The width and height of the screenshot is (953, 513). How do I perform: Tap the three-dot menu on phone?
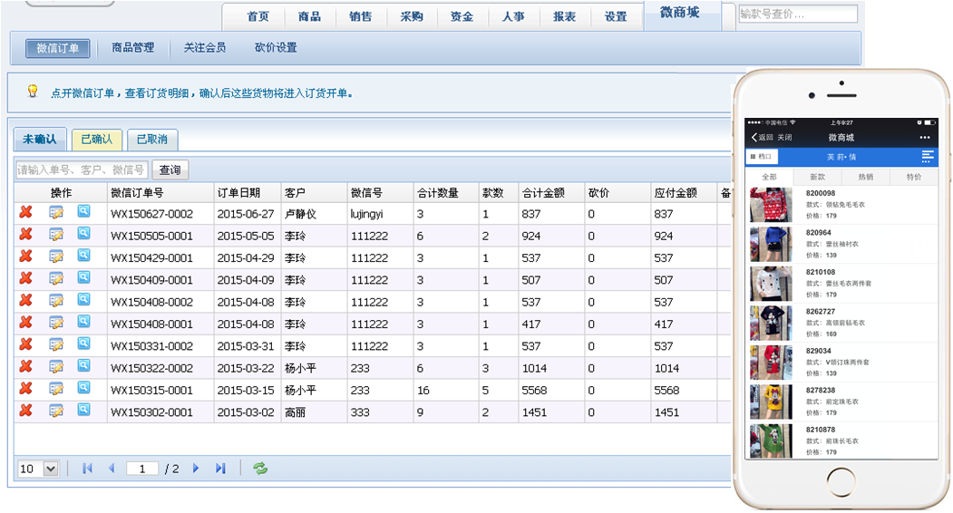click(925, 138)
